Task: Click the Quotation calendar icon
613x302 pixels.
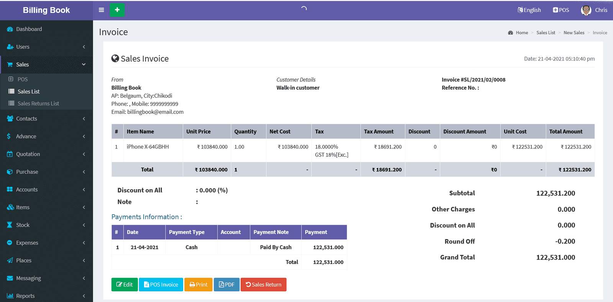Action: coord(10,154)
